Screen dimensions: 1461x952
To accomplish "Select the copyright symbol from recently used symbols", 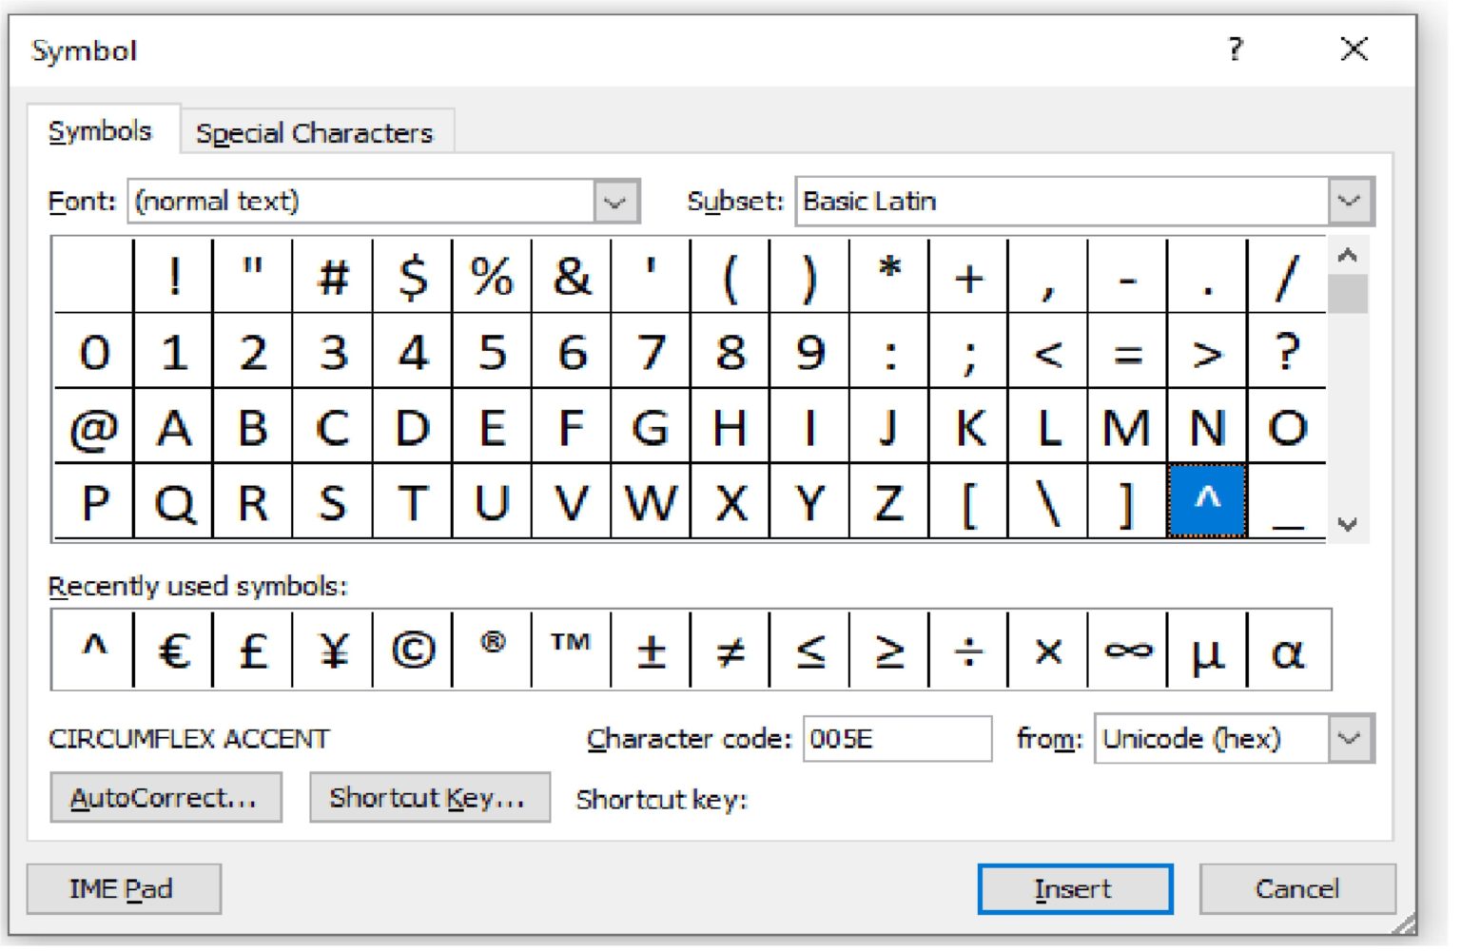I will coord(411,651).
